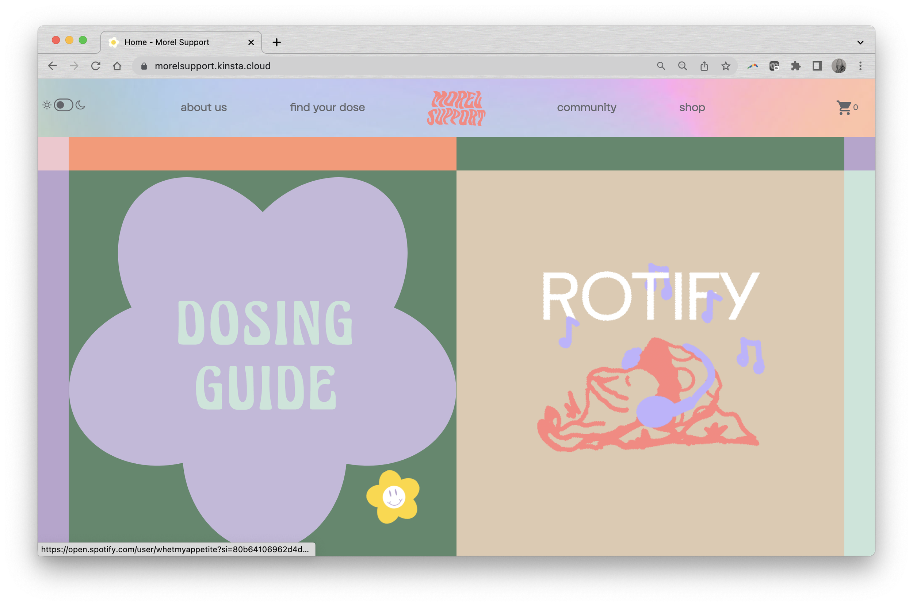Click the search magnifier in address bar
The width and height of the screenshot is (913, 606).
tap(661, 66)
